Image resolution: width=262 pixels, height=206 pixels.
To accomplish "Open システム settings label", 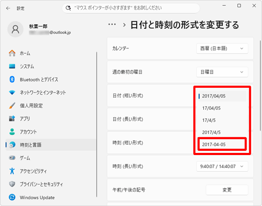I will coord(27,66).
